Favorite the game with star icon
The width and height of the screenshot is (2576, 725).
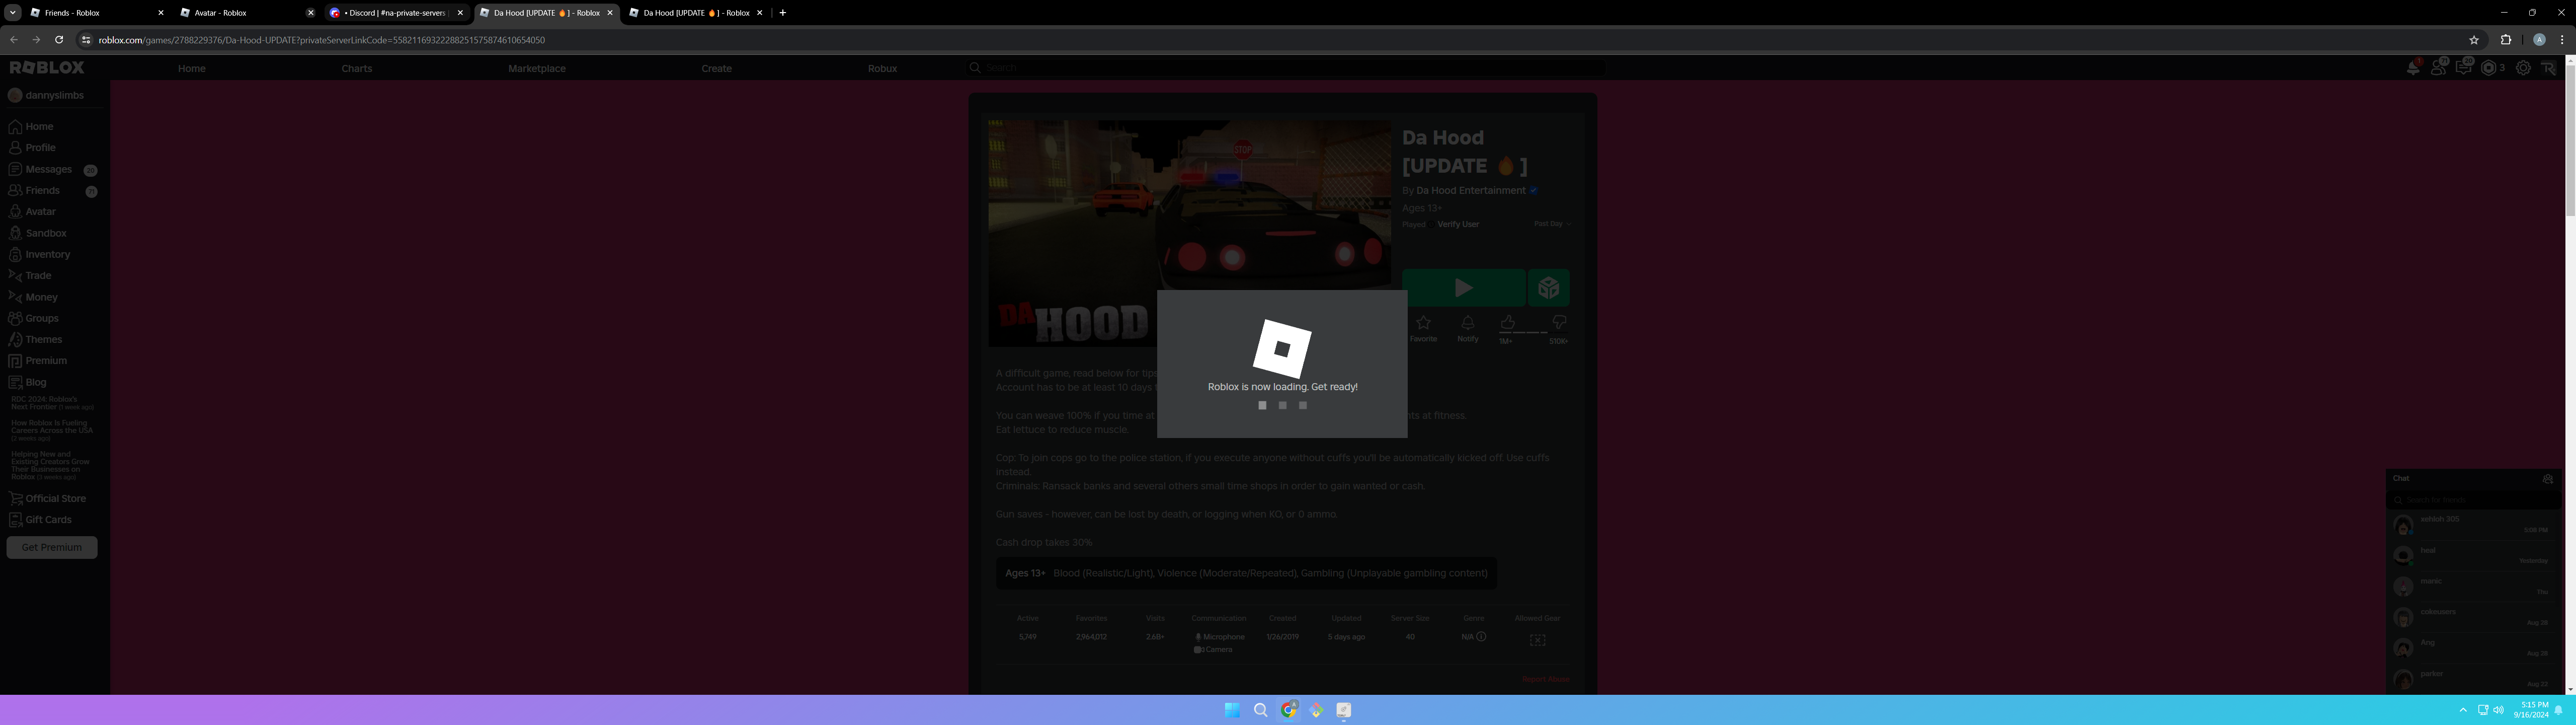pyautogui.click(x=1423, y=323)
